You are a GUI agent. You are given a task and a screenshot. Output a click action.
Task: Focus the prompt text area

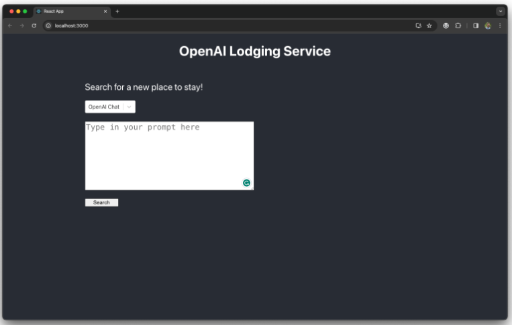click(169, 156)
